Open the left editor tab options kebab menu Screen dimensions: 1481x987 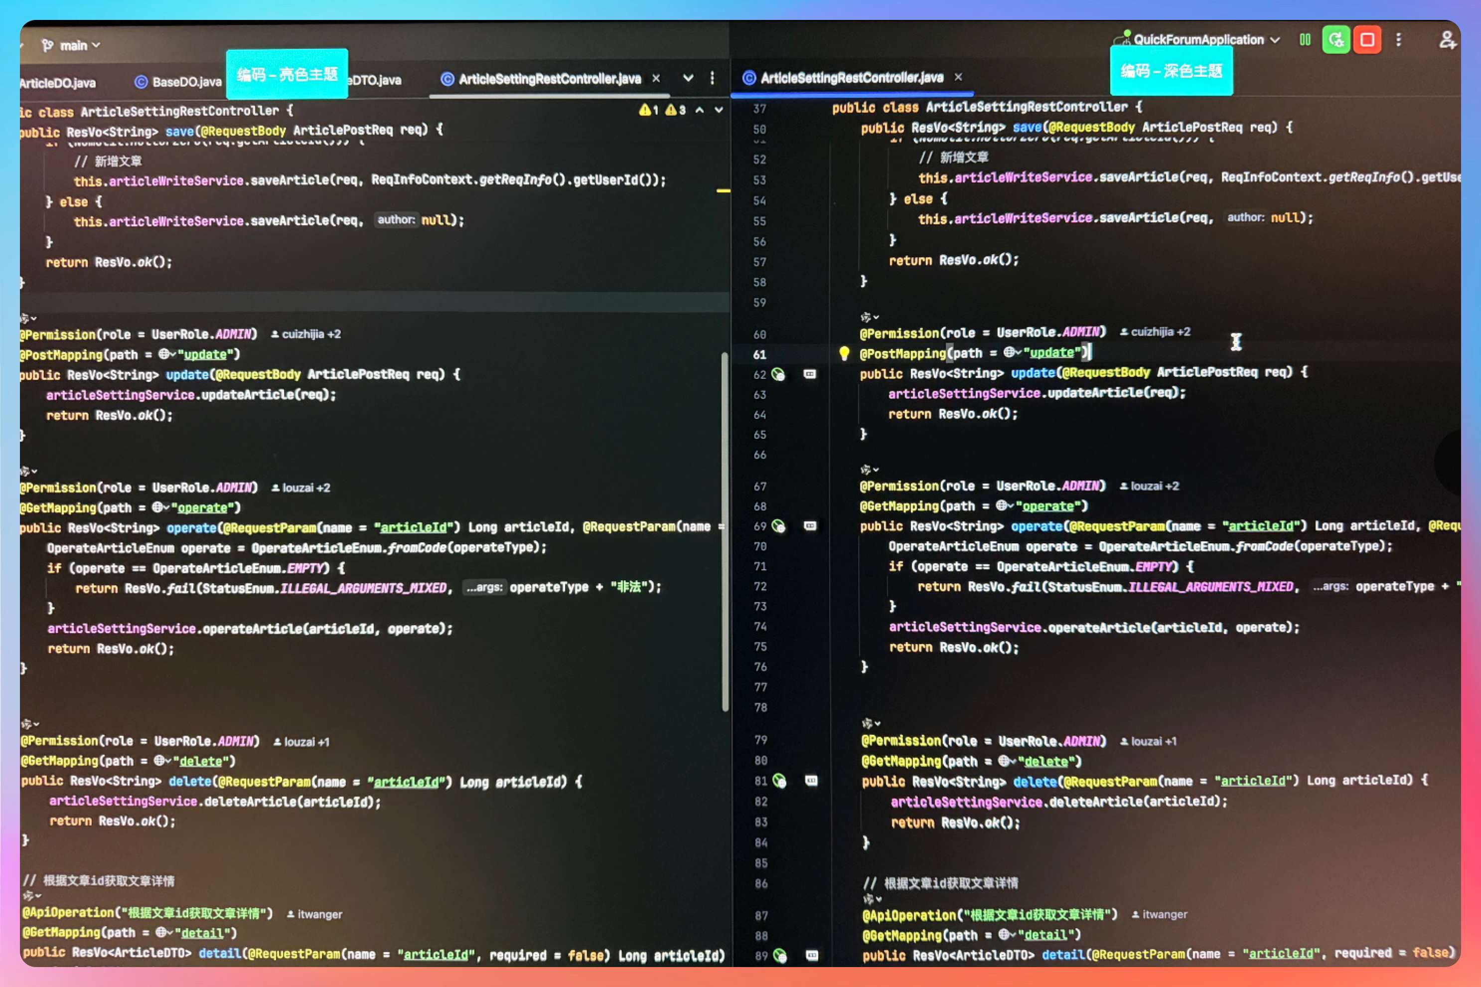[x=712, y=78]
